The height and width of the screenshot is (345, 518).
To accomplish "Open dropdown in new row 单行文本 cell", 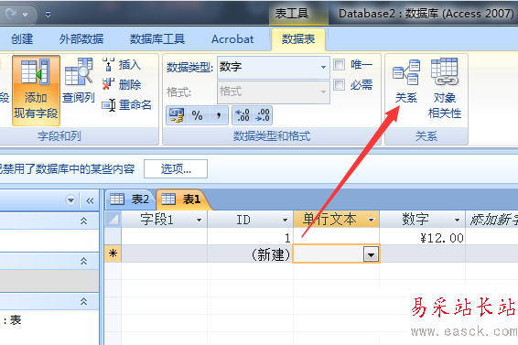I will click(x=371, y=254).
